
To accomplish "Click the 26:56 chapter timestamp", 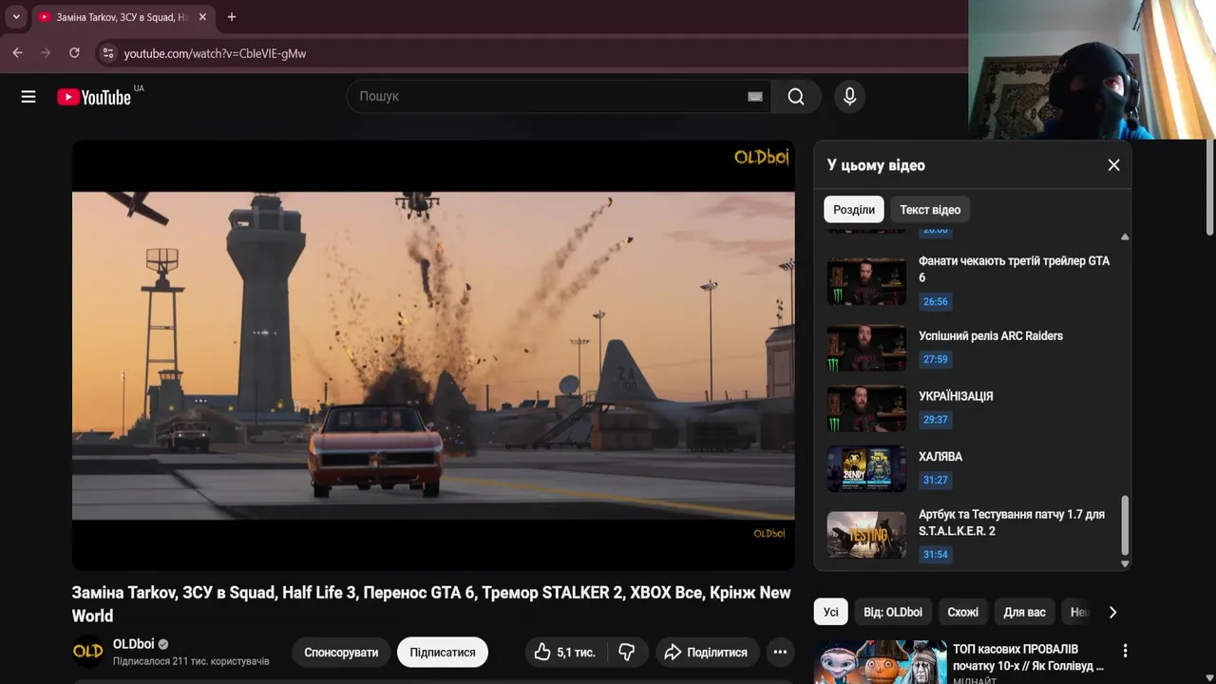I will [935, 301].
